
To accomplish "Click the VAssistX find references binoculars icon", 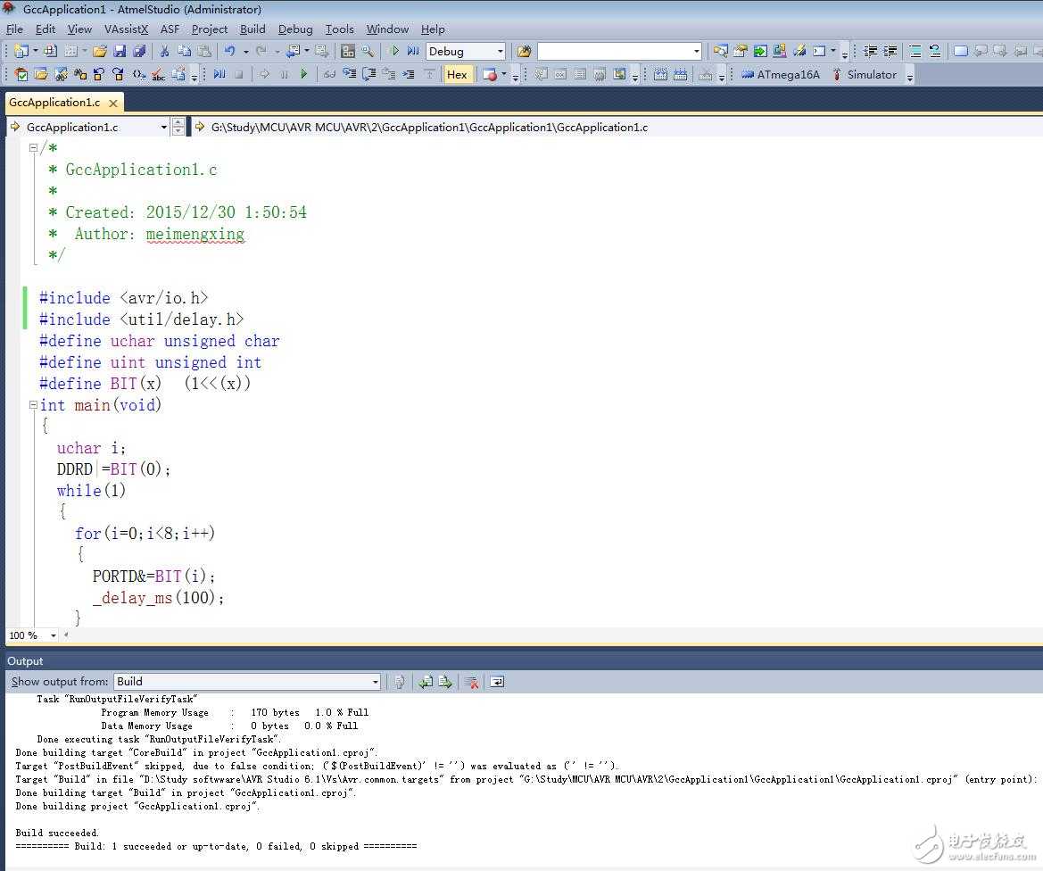I will pyautogui.click(x=79, y=74).
